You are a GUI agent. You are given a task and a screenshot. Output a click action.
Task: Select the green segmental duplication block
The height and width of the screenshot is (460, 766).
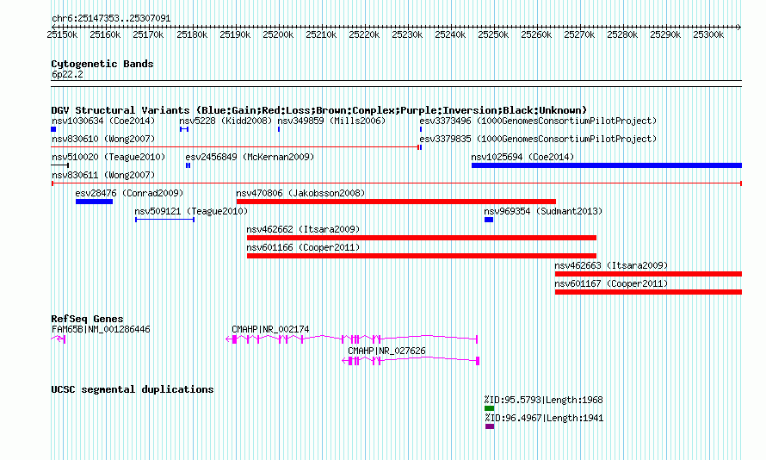(x=489, y=408)
